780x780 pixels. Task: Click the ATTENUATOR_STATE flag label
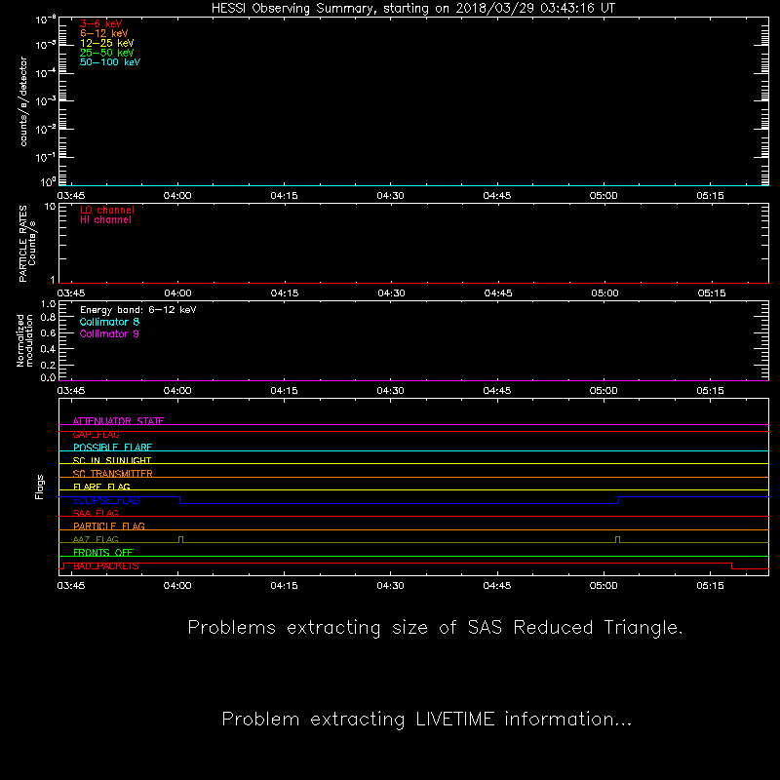pyautogui.click(x=118, y=421)
